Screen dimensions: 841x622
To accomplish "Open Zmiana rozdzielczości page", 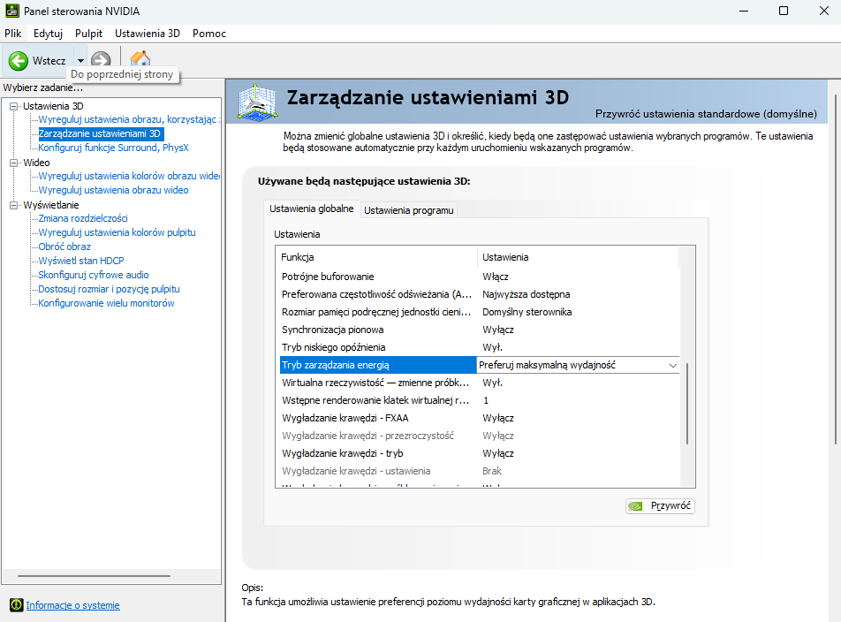I will tap(83, 218).
